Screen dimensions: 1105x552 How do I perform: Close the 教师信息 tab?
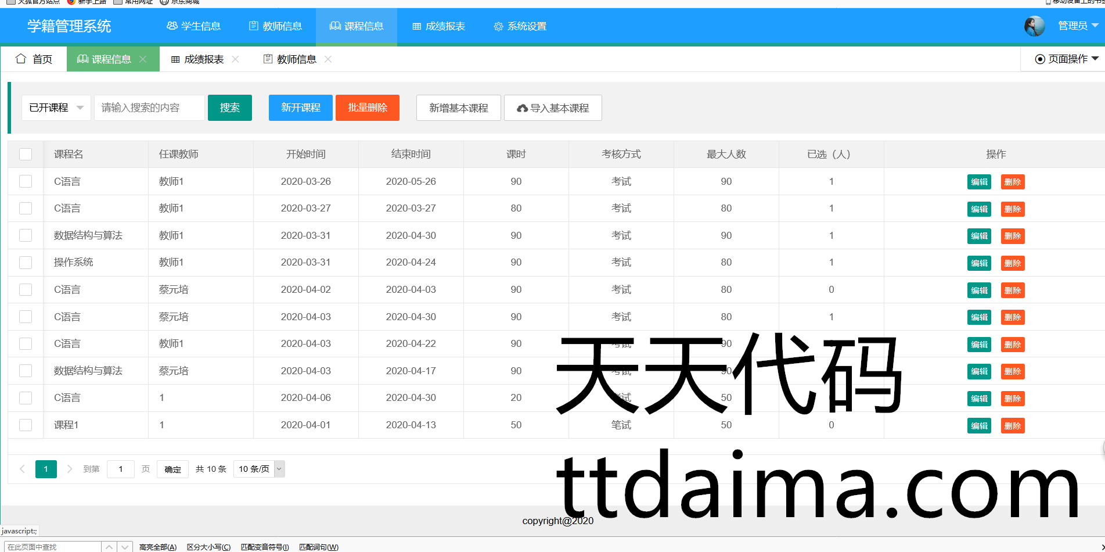328,59
